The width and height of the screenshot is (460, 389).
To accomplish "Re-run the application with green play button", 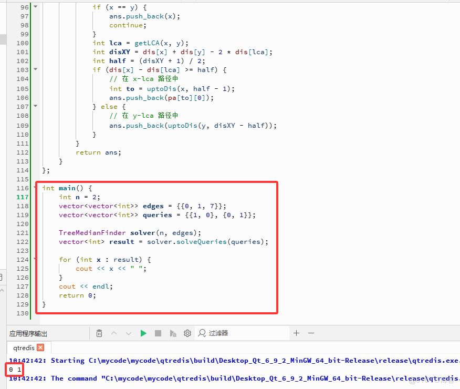I will pyautogui.click(x=143, y=333).
